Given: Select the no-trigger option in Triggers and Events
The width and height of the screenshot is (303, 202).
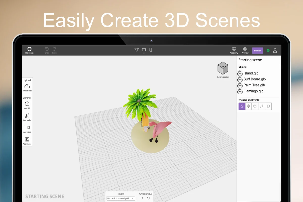Looking at the screenshot, I should 242,106.
